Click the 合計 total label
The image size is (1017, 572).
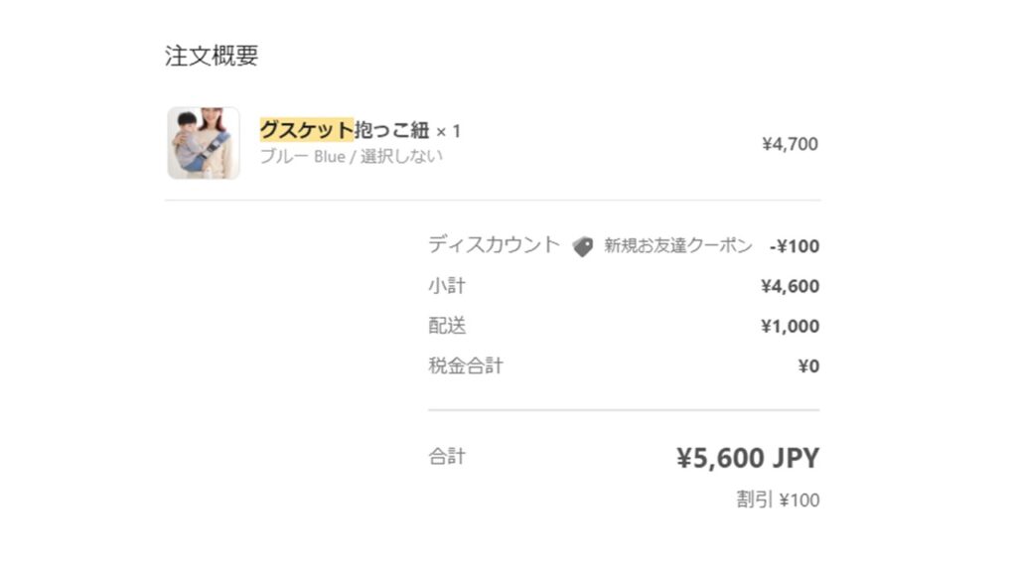(x=447, y=457)
